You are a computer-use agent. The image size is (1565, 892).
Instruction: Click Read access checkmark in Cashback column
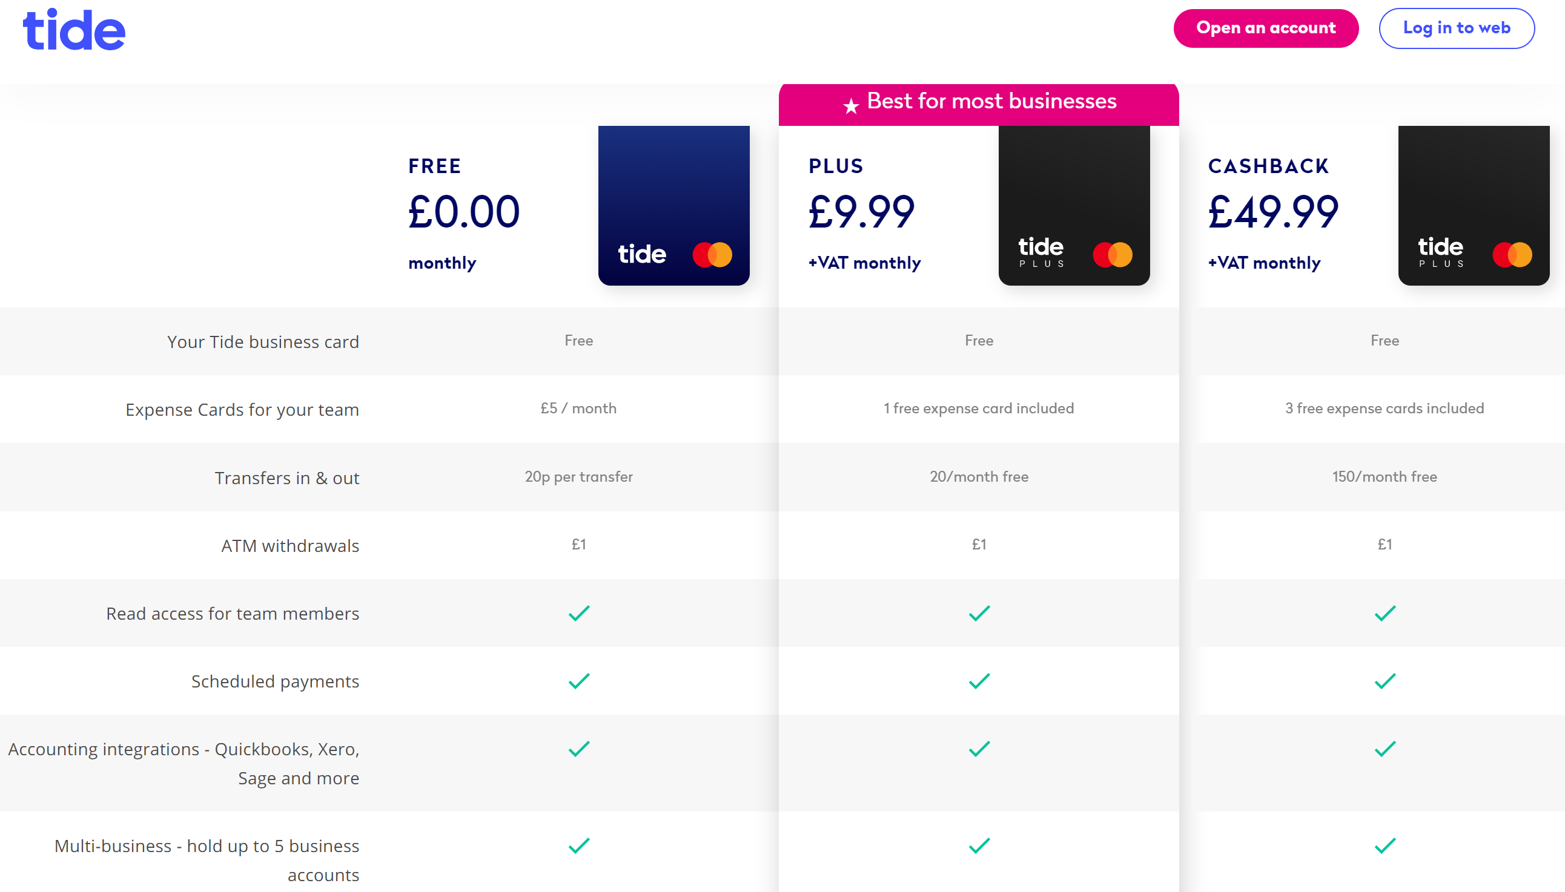(x=1384, y=612)
